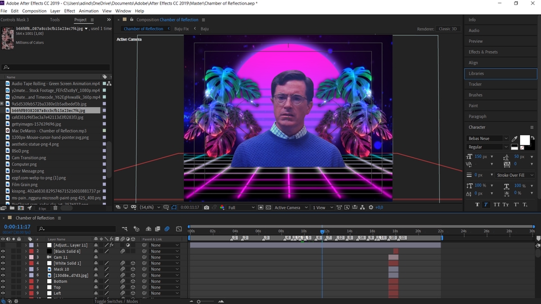
Task: Expand the Cam 11 layer properties
Action: pos(25,257)
